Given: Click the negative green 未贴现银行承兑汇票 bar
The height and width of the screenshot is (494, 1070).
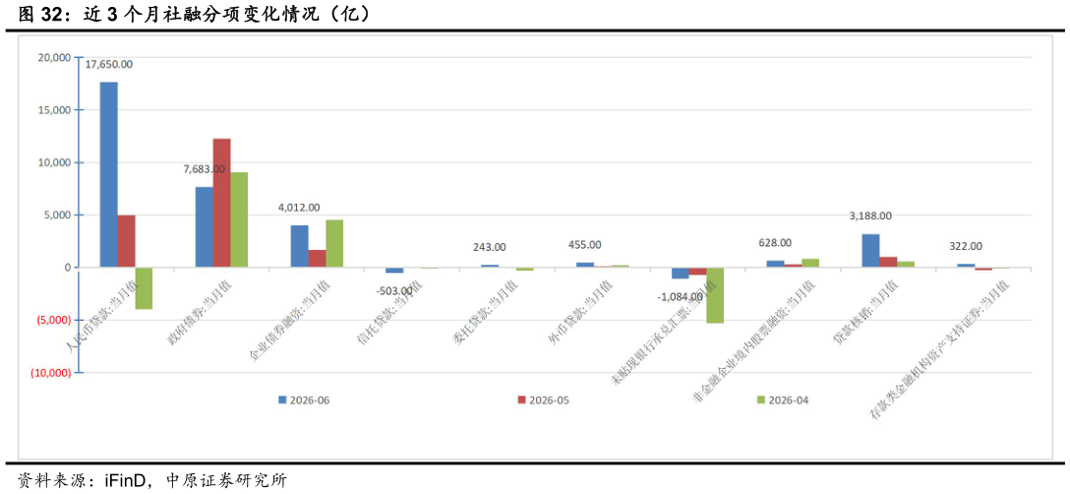Looking at the screenshot, I should (x=715, y=295).
